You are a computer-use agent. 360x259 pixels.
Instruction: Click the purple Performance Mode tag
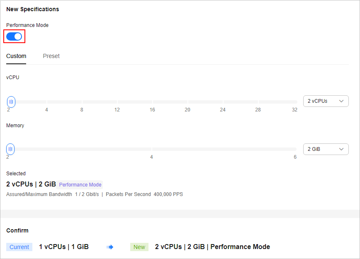coord(80,185)
